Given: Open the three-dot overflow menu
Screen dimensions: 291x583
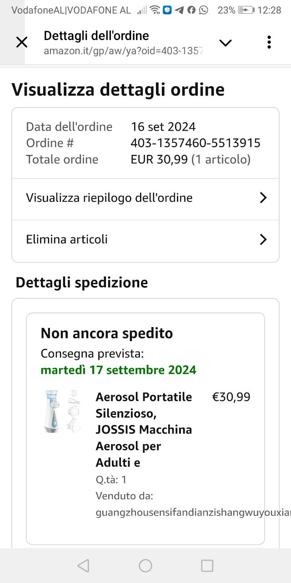Looking at the screenshot, I should pos(269,42).
